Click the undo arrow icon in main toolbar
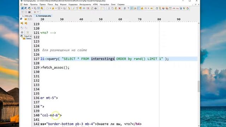The height and width of the screenshot is (127, 226). tap(101, 8)
